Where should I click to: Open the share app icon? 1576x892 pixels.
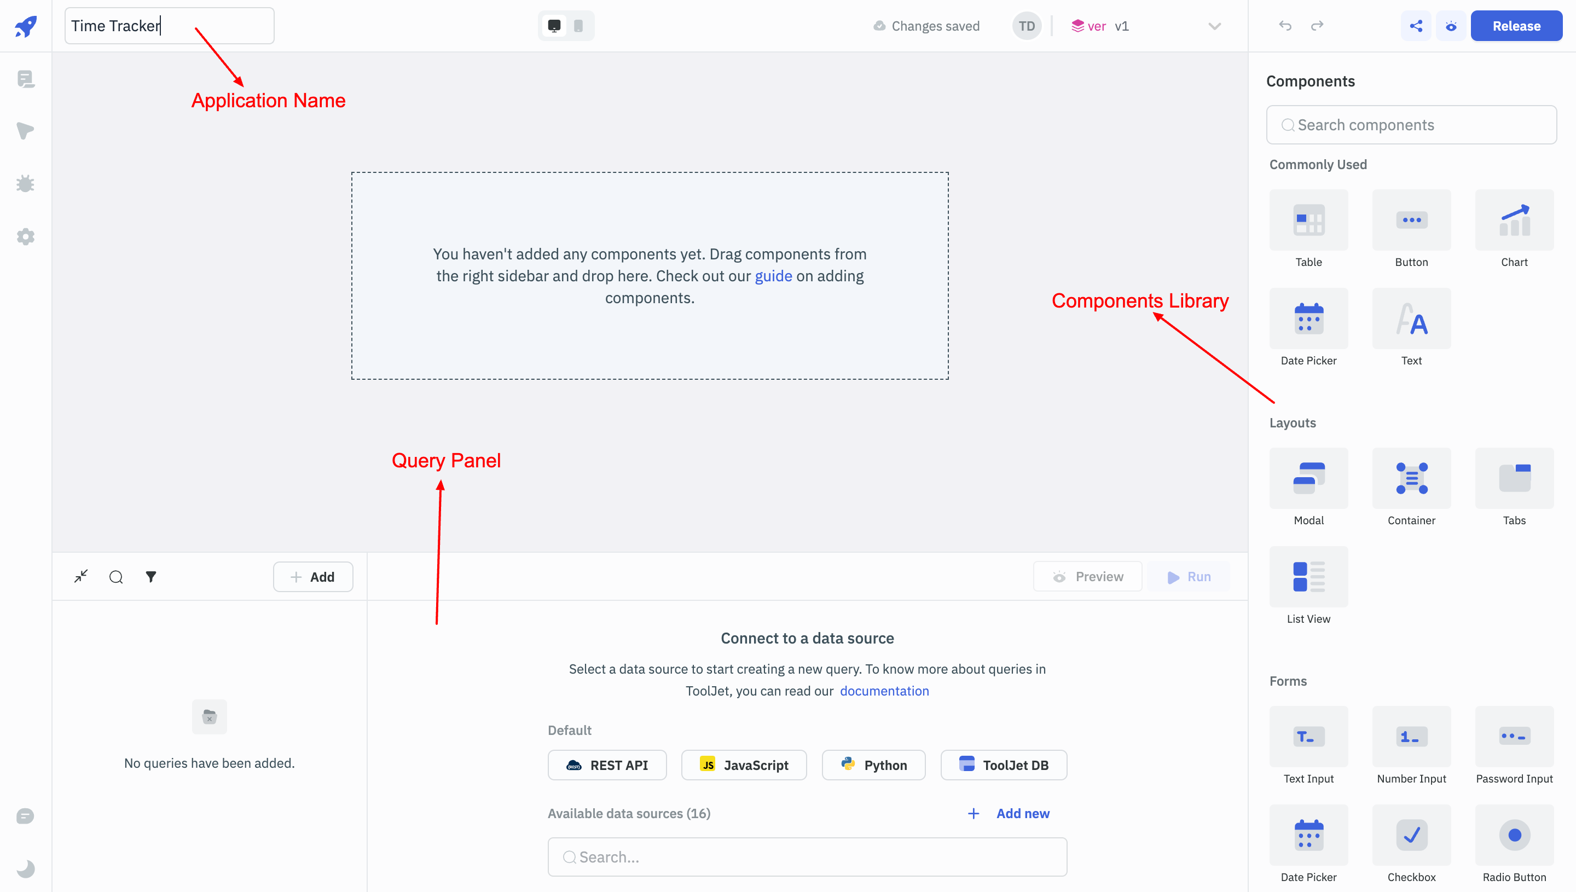(1416, 26)
